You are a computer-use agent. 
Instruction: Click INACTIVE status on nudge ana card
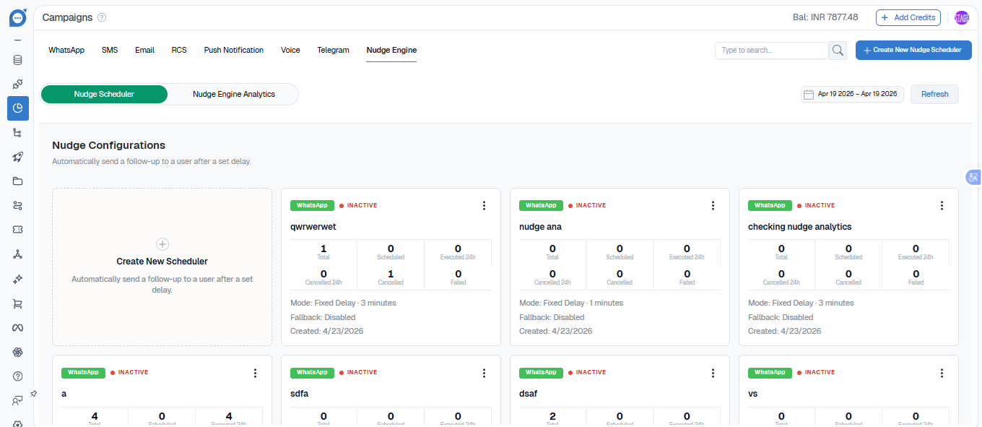click(x=588, y=205)
